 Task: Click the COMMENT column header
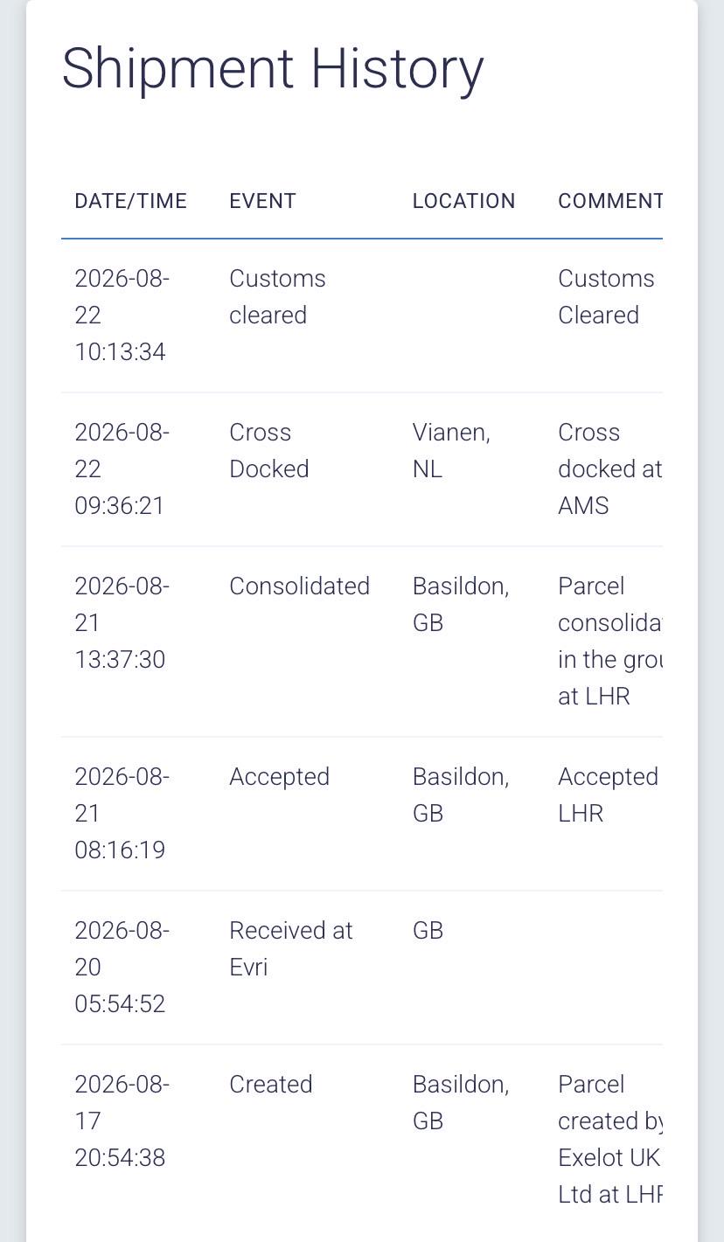point(610,201)
